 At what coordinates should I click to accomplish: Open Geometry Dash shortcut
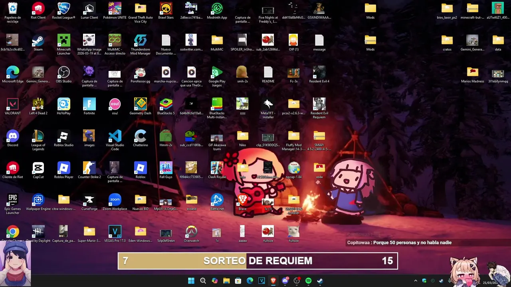[x=140, y=106]
